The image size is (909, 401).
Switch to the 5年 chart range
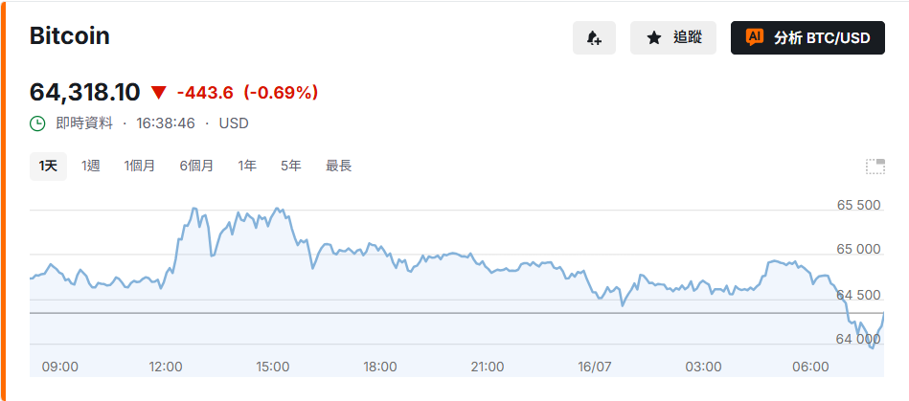pyautogui.click(x=291, y=167)
